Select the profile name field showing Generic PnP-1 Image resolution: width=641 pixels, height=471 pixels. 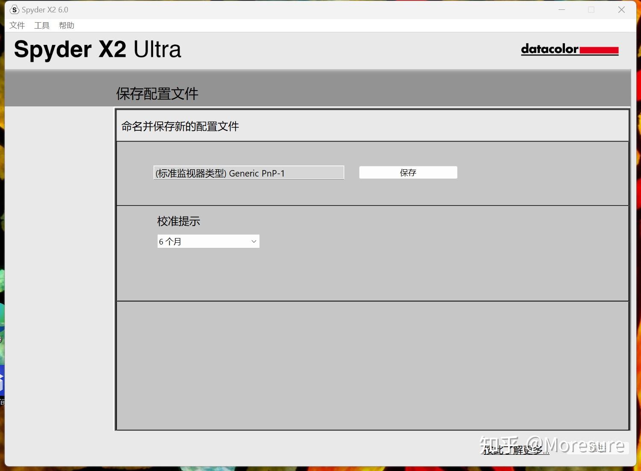click(x=248, y=173)
